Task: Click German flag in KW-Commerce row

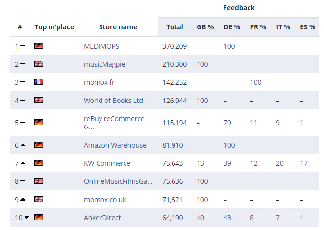Action: click(x=39, y=163)
